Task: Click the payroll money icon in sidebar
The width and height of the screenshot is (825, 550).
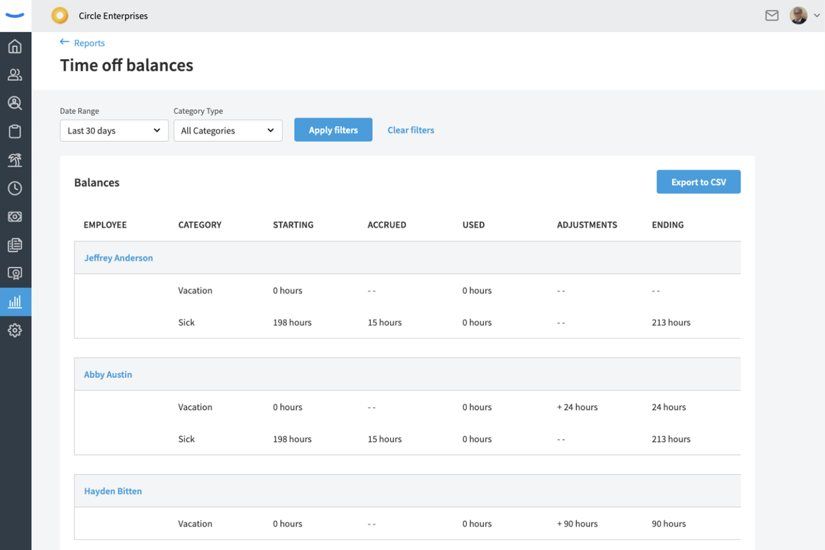Action: pos(15,217)
